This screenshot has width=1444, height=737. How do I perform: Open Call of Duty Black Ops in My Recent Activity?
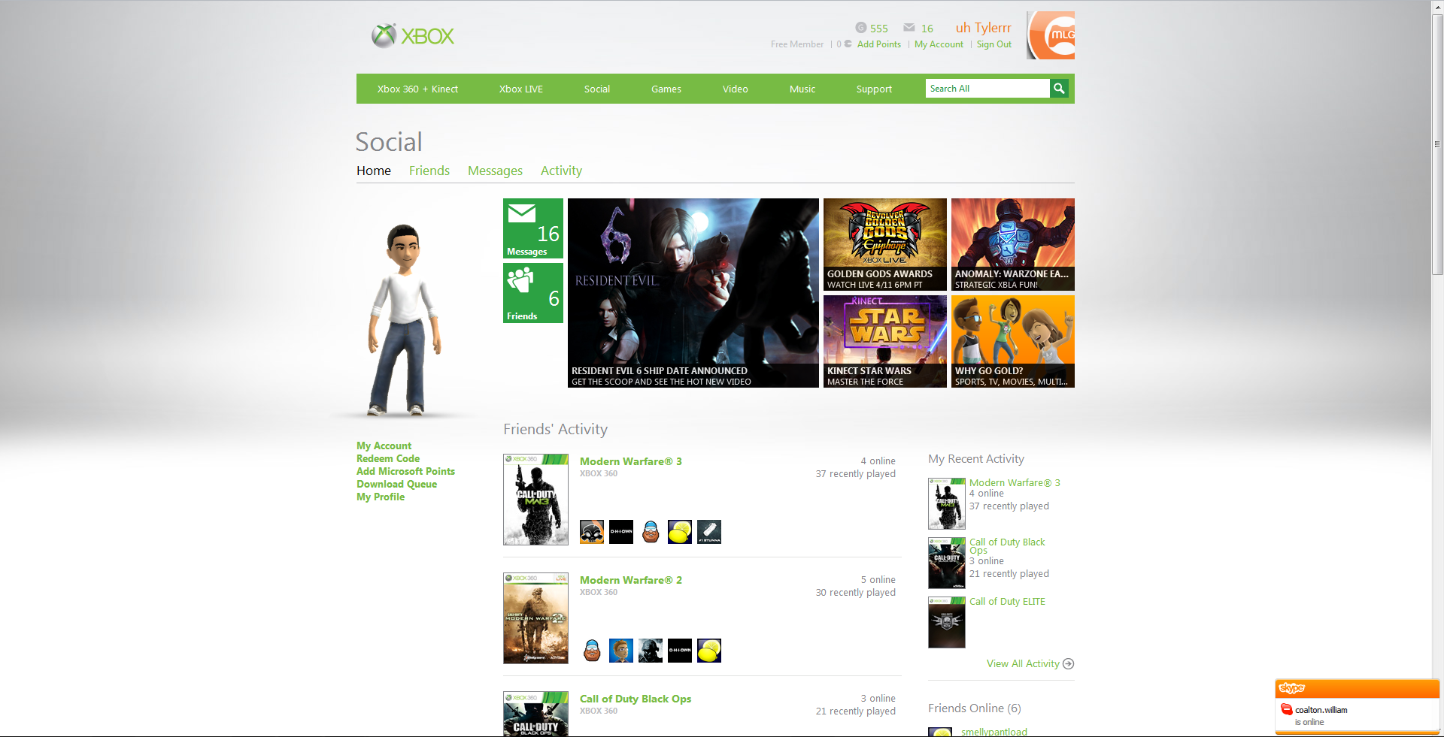pos(1007,546)
